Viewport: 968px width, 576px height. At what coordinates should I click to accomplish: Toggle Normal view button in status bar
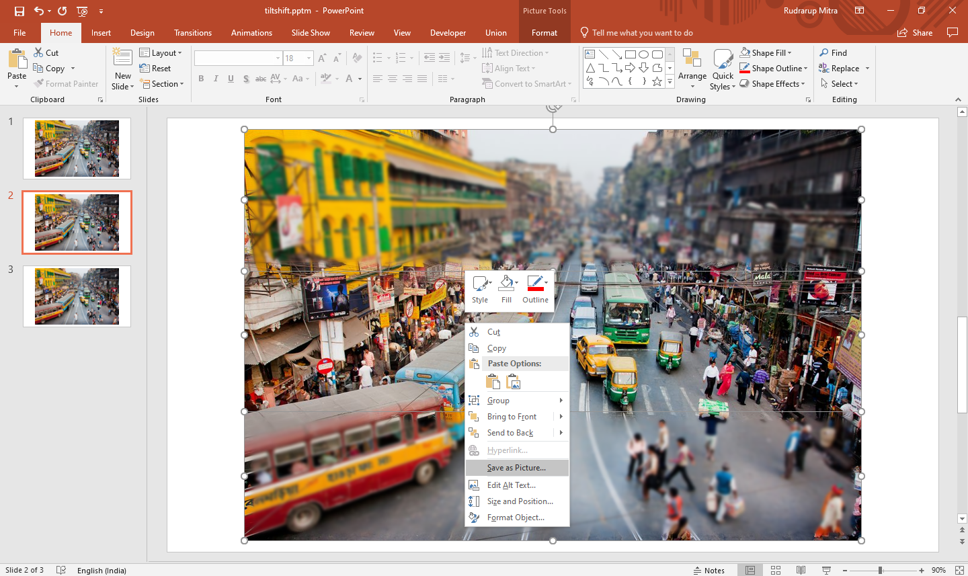coord(750,570)
